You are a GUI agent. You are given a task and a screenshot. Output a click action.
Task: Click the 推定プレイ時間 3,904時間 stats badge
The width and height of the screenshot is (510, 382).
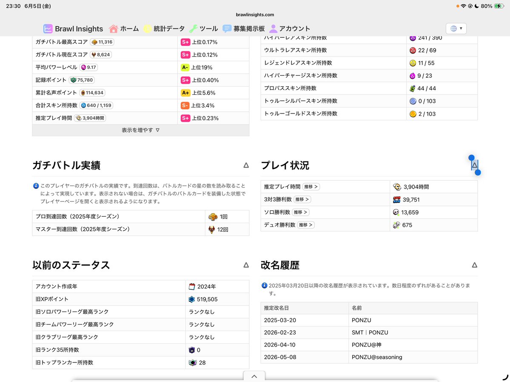(90, 118)
